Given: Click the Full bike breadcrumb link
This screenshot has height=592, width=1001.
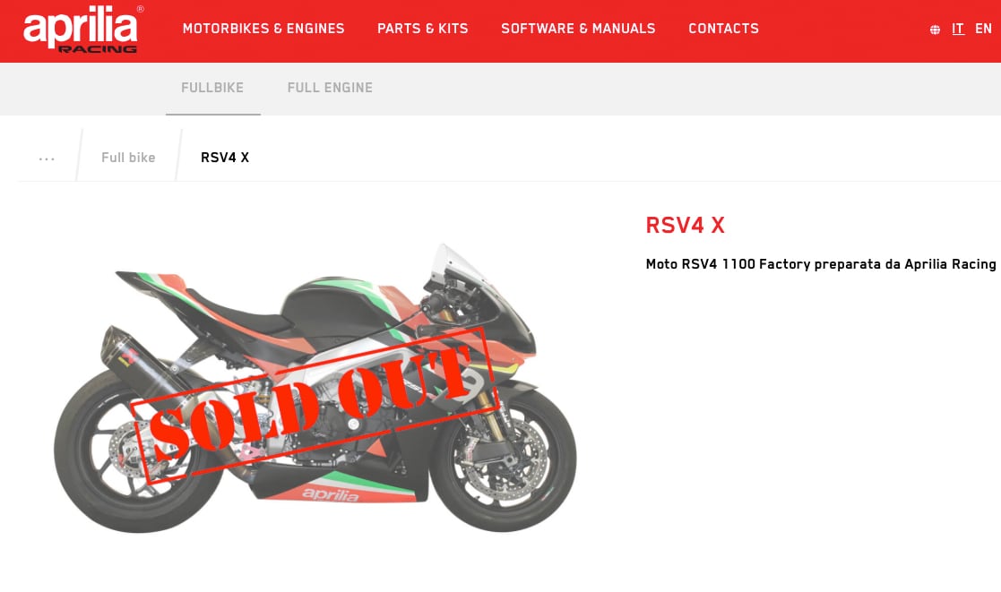Looking at the screenshot, I should click(128, 158).
